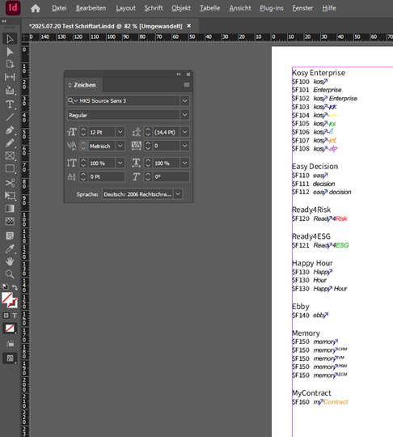Pick the Scissors tool
393x437 pixels.
(10, 183)
